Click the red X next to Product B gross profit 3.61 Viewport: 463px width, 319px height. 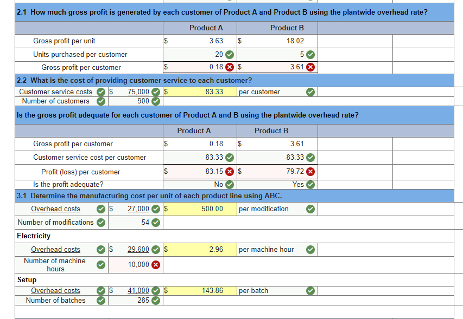pyautogui.click(x=310, y=67)
